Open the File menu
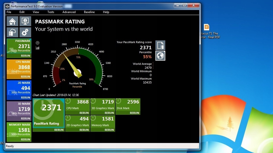The image size is (273, 153). (9, 12)
